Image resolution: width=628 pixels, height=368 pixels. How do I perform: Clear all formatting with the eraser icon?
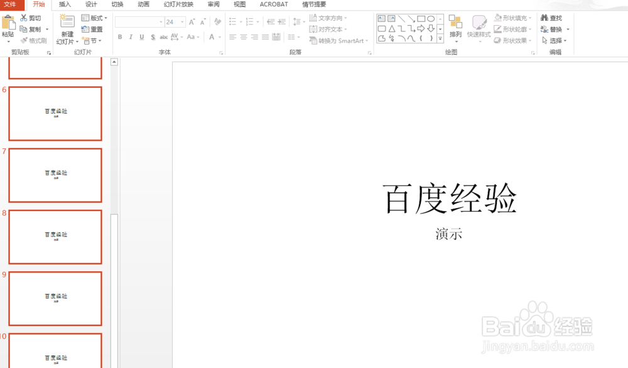217,21
